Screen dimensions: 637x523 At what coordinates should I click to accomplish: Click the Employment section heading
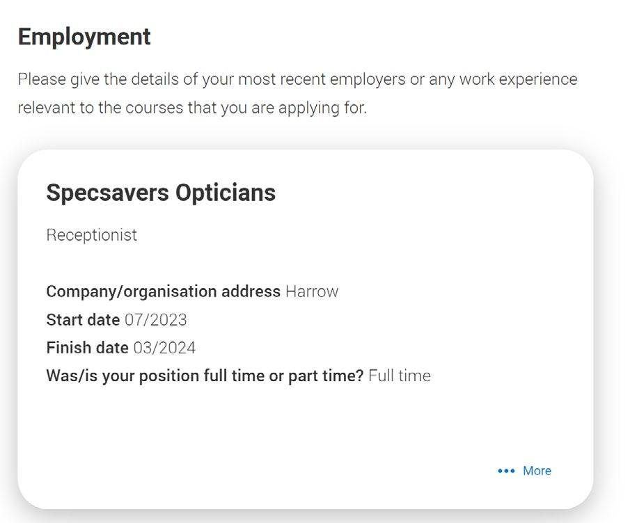click(x=84, y=37)
